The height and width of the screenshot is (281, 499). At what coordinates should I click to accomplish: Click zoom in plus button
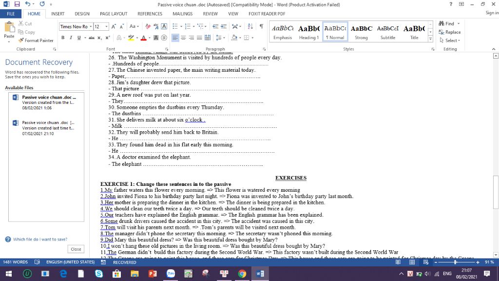click(478, 262)
